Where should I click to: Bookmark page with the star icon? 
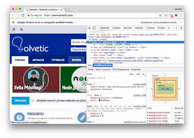tap(160, 15)
